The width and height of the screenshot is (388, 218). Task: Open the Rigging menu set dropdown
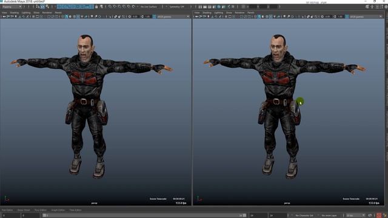point(12,7)
